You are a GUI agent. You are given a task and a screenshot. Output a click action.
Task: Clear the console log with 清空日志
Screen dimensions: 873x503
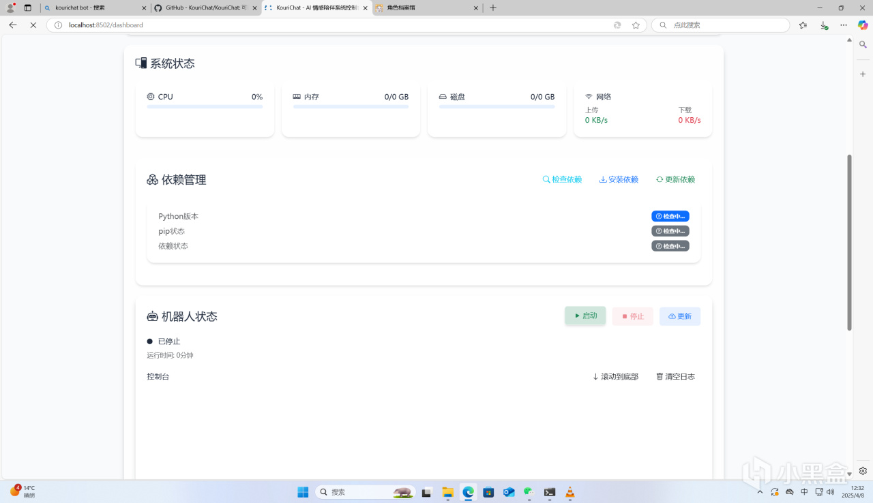tap(675, 376)
